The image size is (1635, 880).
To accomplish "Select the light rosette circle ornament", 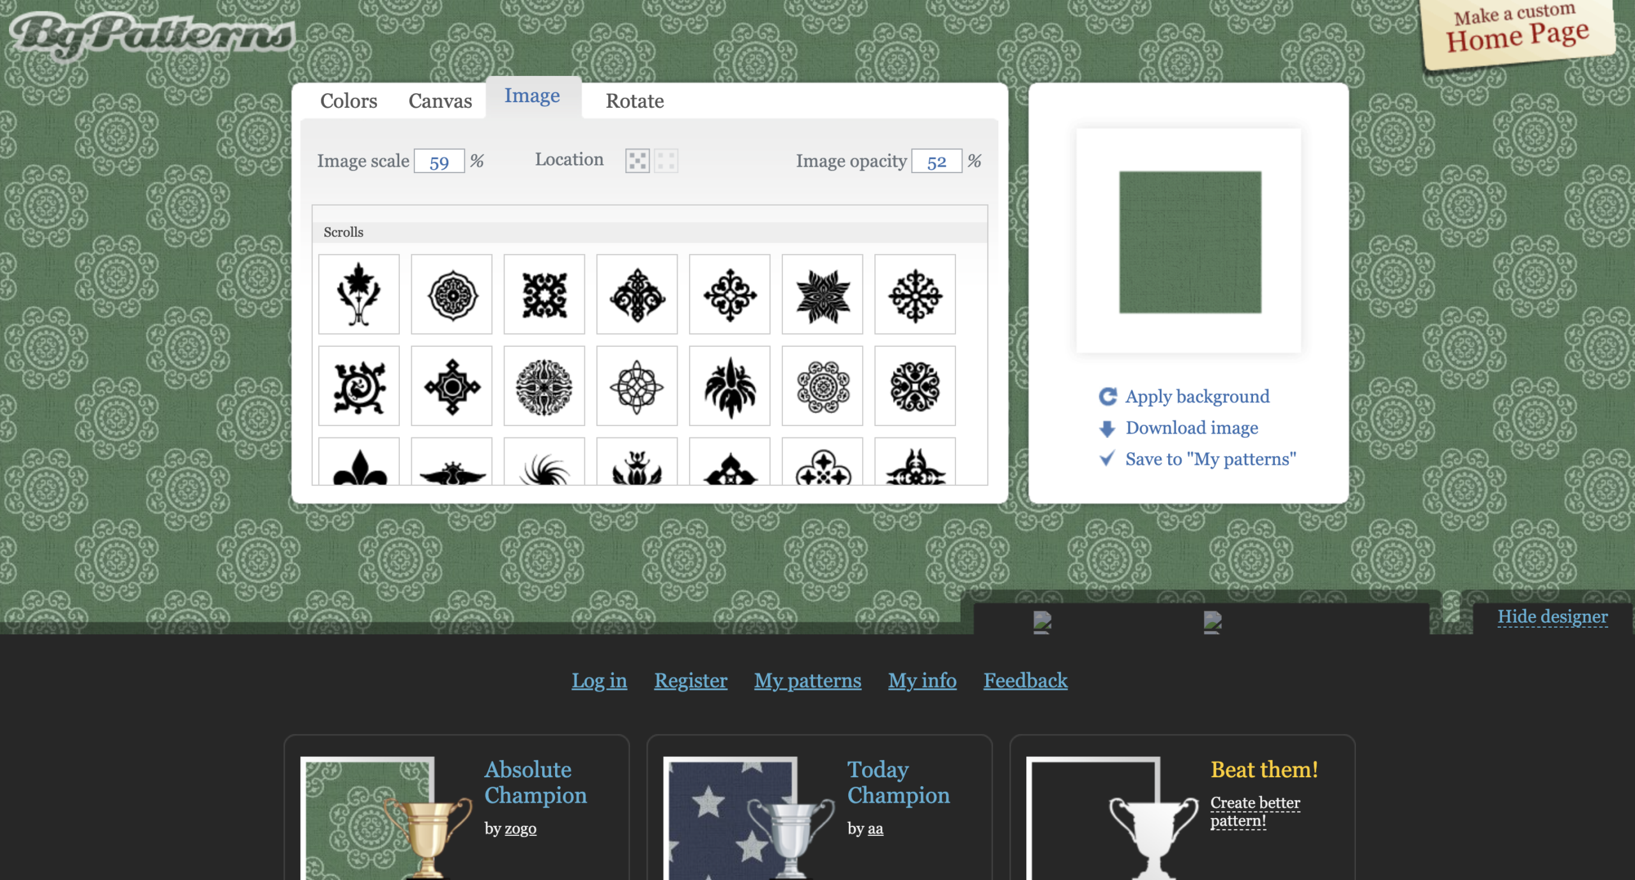I will 822,386.
